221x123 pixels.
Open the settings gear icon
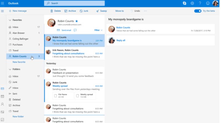[192, 3]
